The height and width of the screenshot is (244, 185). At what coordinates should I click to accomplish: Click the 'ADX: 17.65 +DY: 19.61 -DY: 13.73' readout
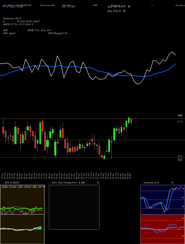23,187
